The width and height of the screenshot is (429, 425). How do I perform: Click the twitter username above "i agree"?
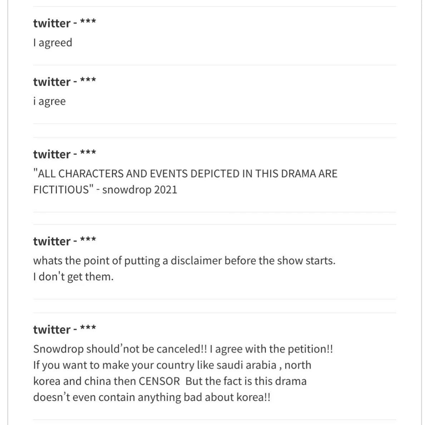(x=64, y=81)
